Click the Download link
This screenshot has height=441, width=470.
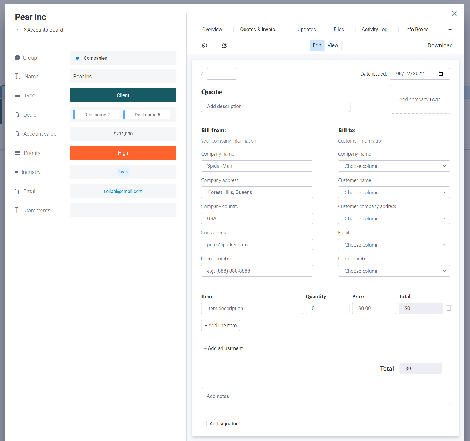point(440,45)
